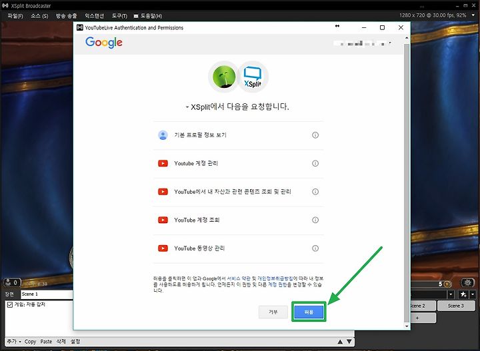Click the double-arrow icon in dialog title bar

pyautogui.click(x=337, y=26)
